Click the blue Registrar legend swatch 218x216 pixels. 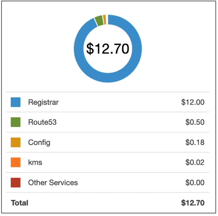[16, 102]
